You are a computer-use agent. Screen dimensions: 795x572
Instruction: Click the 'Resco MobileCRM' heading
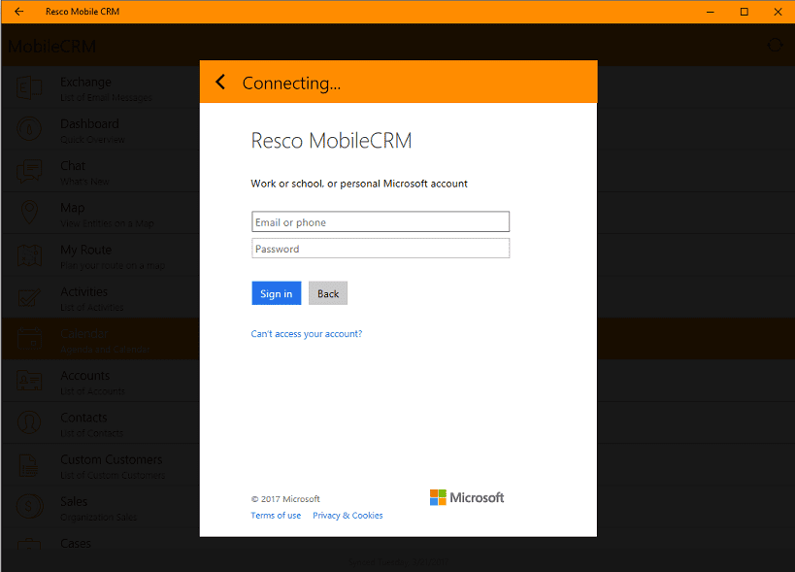tap(332, 141)
